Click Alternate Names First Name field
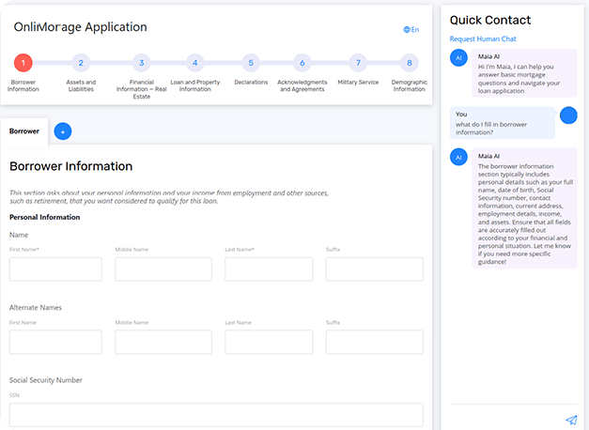 [55, 342]
